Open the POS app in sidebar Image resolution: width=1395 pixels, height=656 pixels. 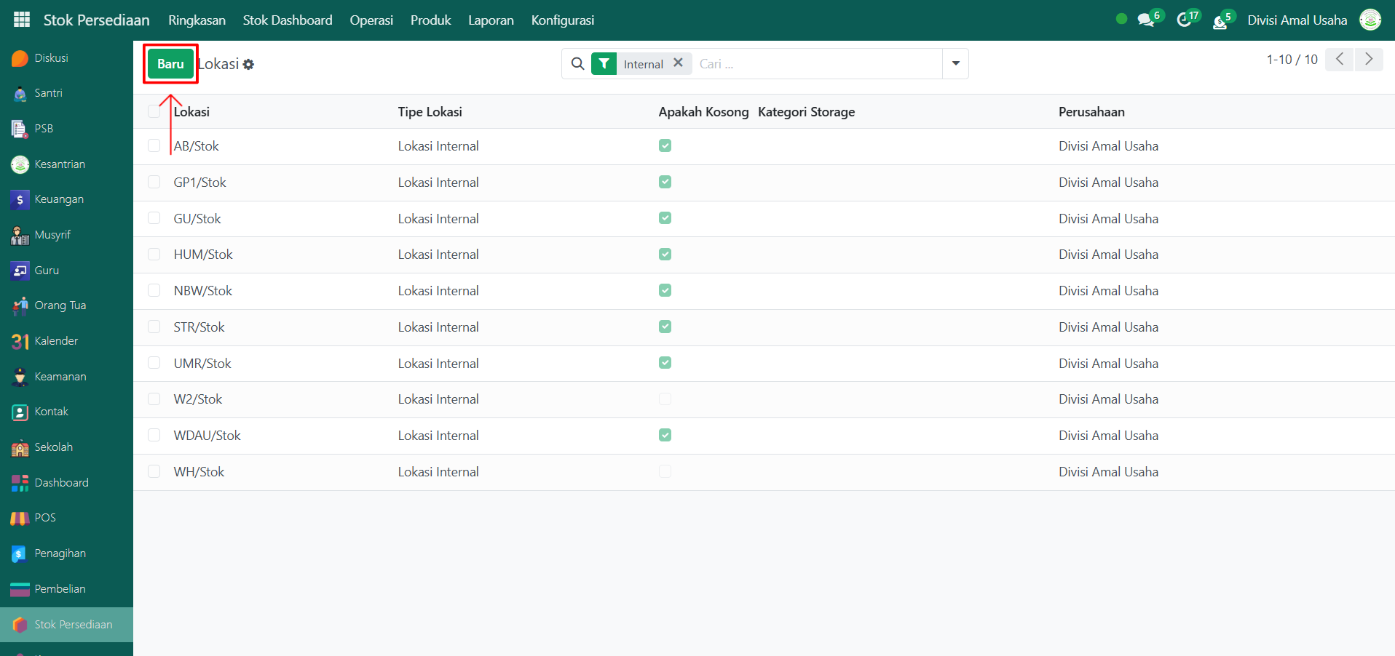[45, 518]
